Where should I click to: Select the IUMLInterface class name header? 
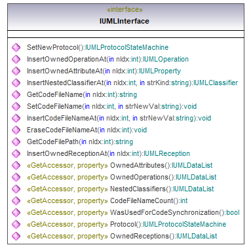pyautogui.click(x=125, y=21)
